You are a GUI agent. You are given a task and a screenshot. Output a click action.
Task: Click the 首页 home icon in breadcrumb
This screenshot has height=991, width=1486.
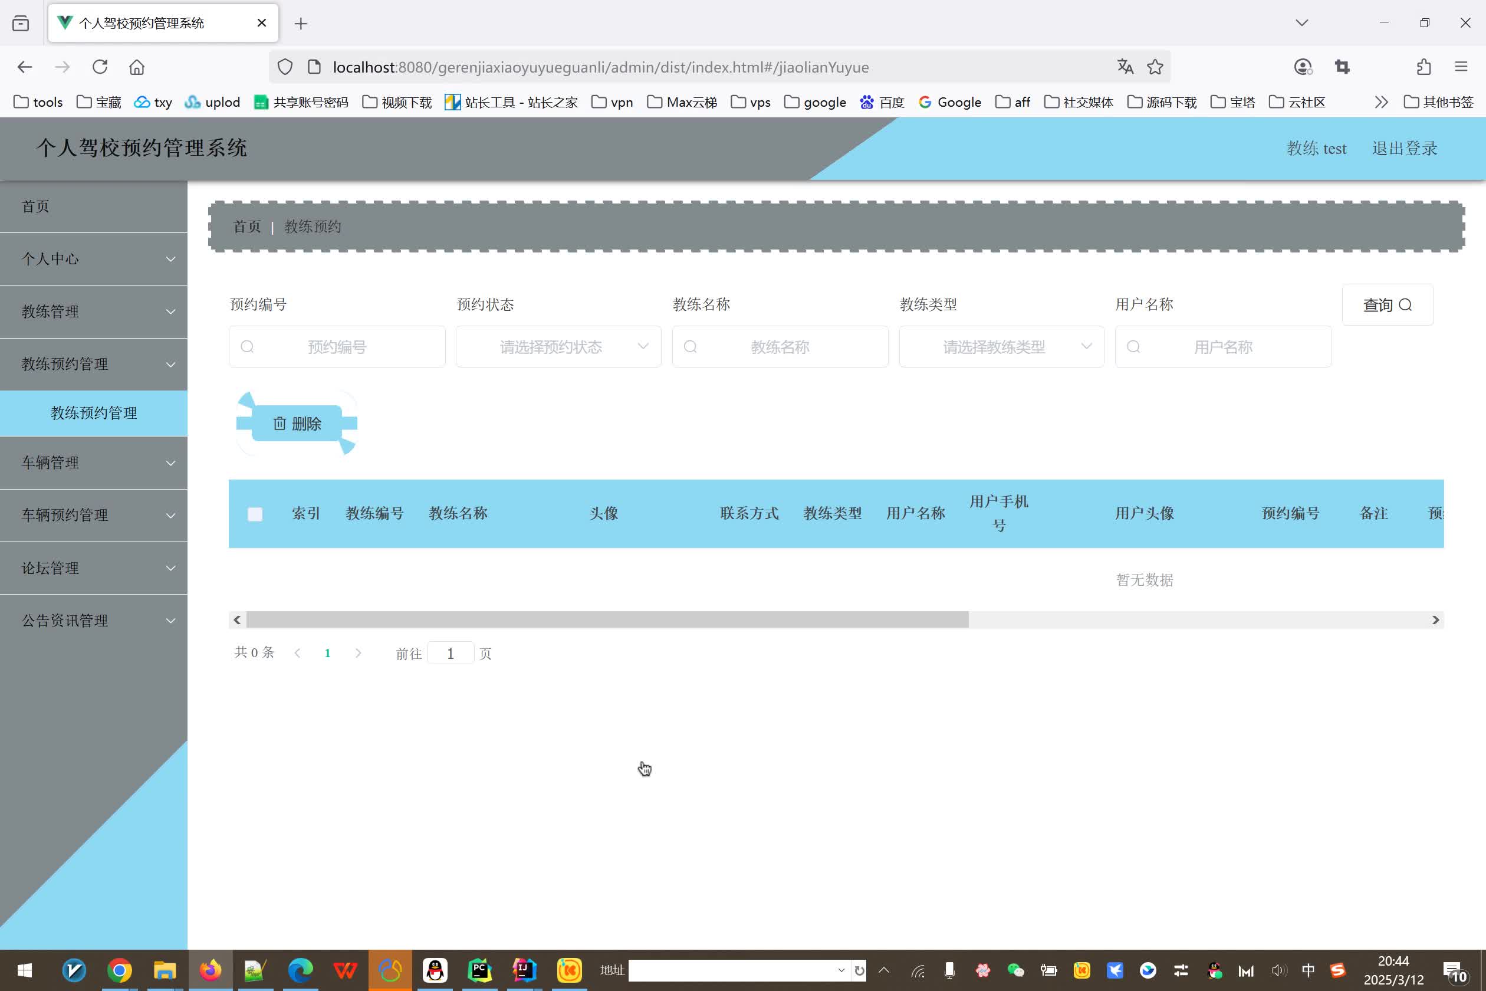(246, 225)
